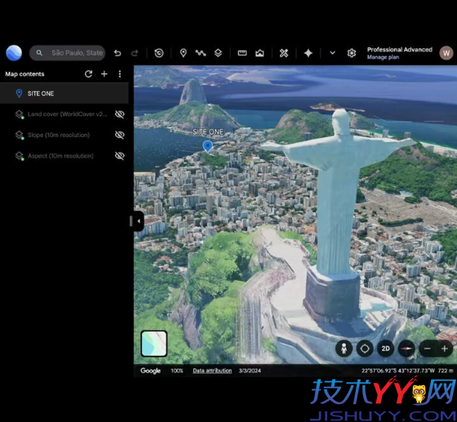
Task: Open the Data attribution link
Action: [x=212, y=371]
